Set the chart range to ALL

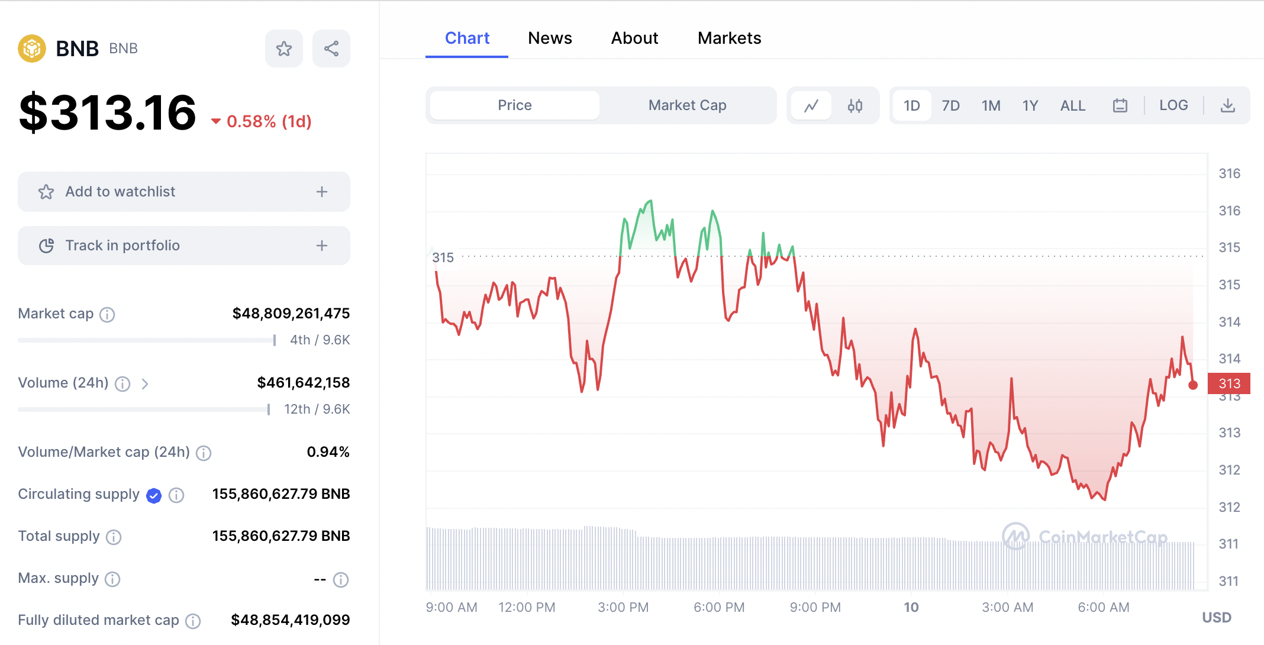(1073, 105)
